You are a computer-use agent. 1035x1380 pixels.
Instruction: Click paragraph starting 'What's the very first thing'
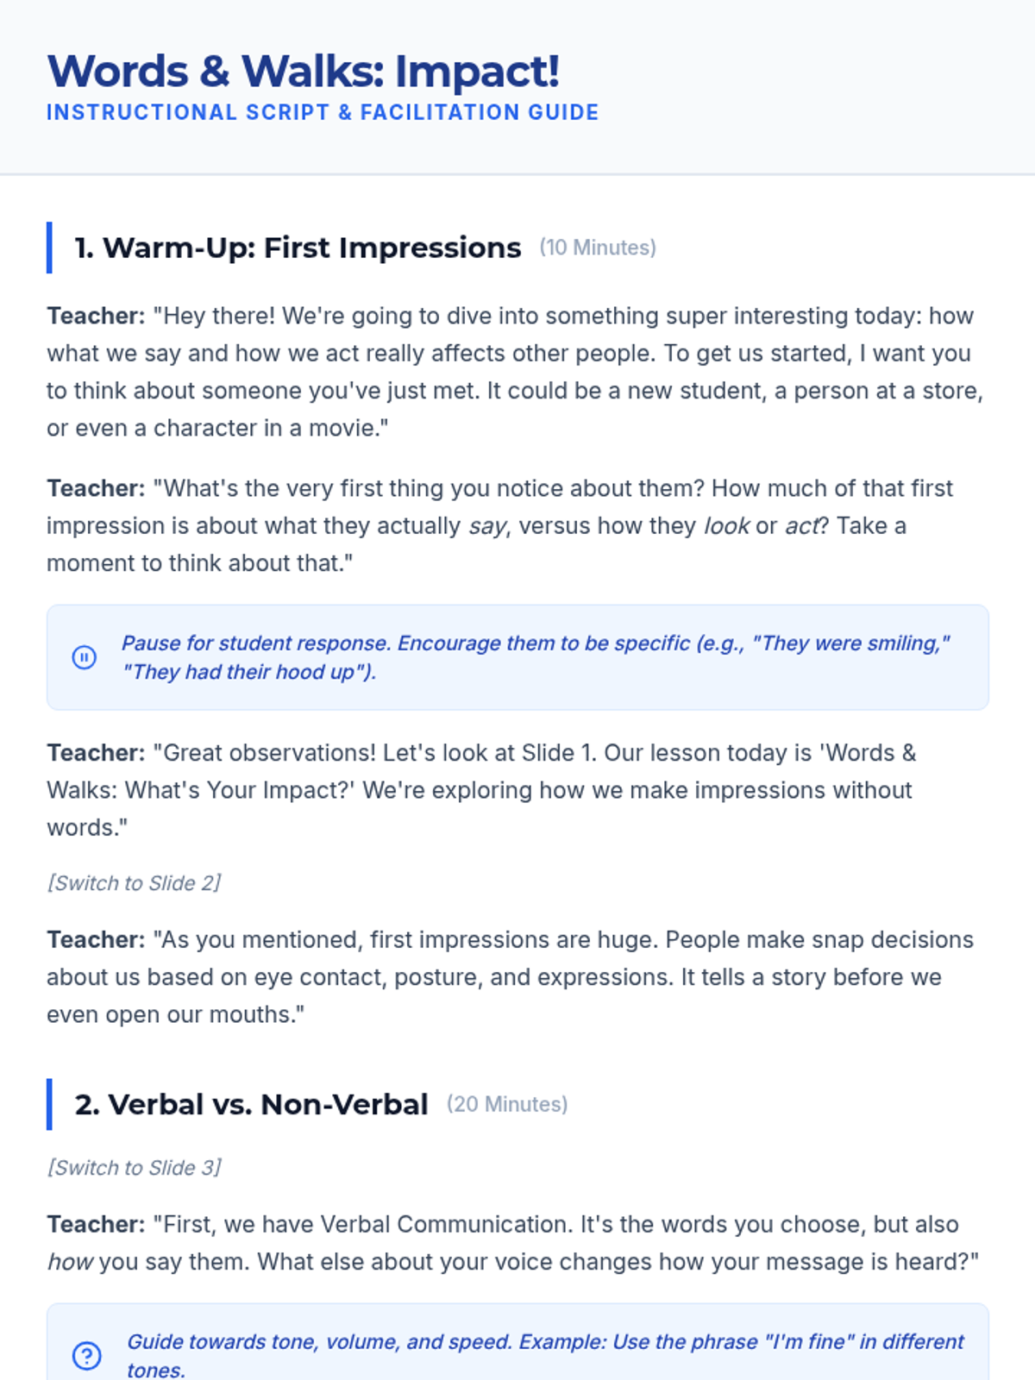click(500, 525)
